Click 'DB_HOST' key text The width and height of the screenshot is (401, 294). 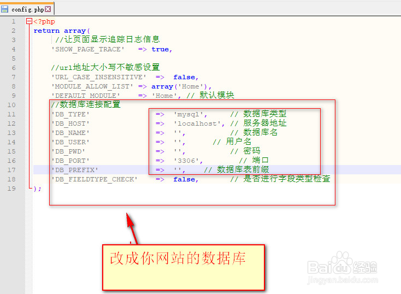[70, 124]
